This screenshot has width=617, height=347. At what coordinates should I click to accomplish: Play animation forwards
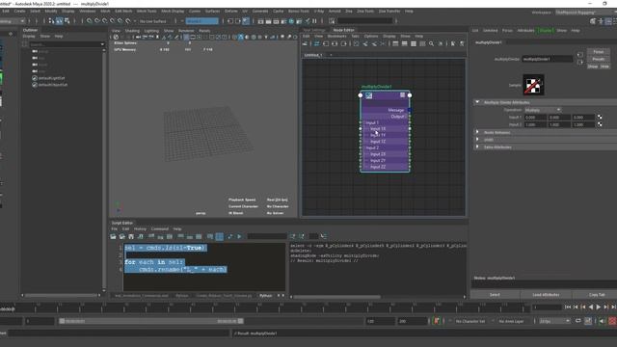pos(599,307)
